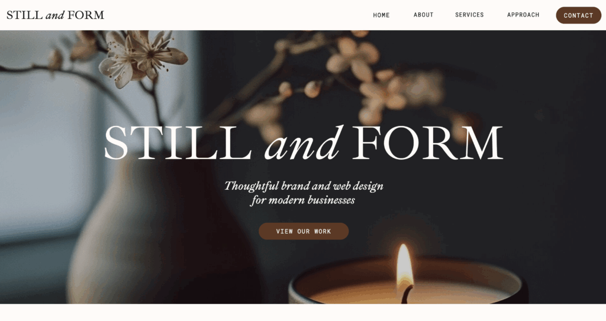Image resolution: width=606 pixels, height=321 pixels.
Task: Click the STILL and FORM header logo
Action: click(55, 15)
